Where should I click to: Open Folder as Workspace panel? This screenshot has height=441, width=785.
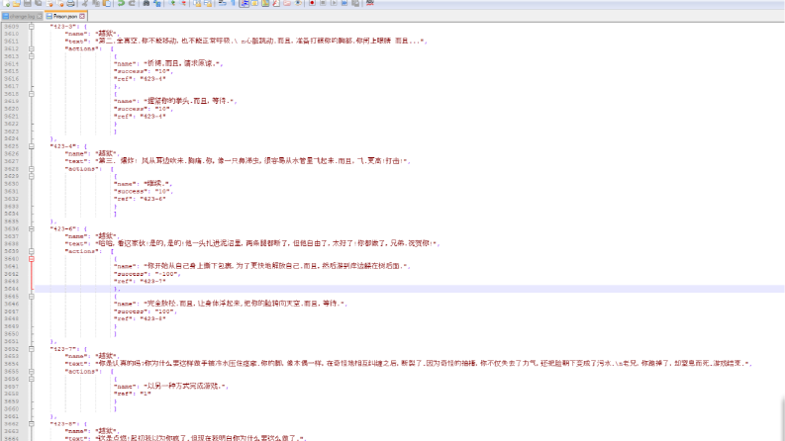click(287, 3)
